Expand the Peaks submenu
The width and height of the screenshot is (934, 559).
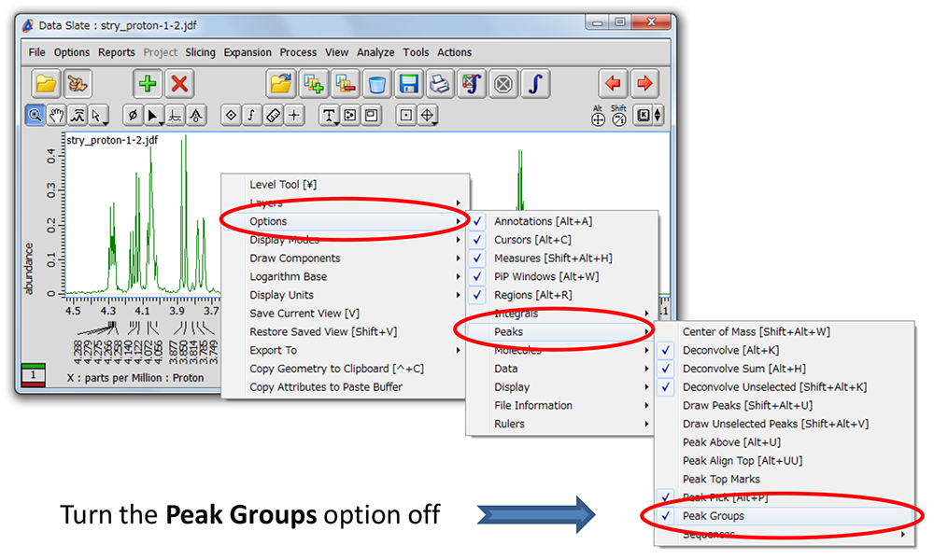pyautogui.click(x=509, y=332)
